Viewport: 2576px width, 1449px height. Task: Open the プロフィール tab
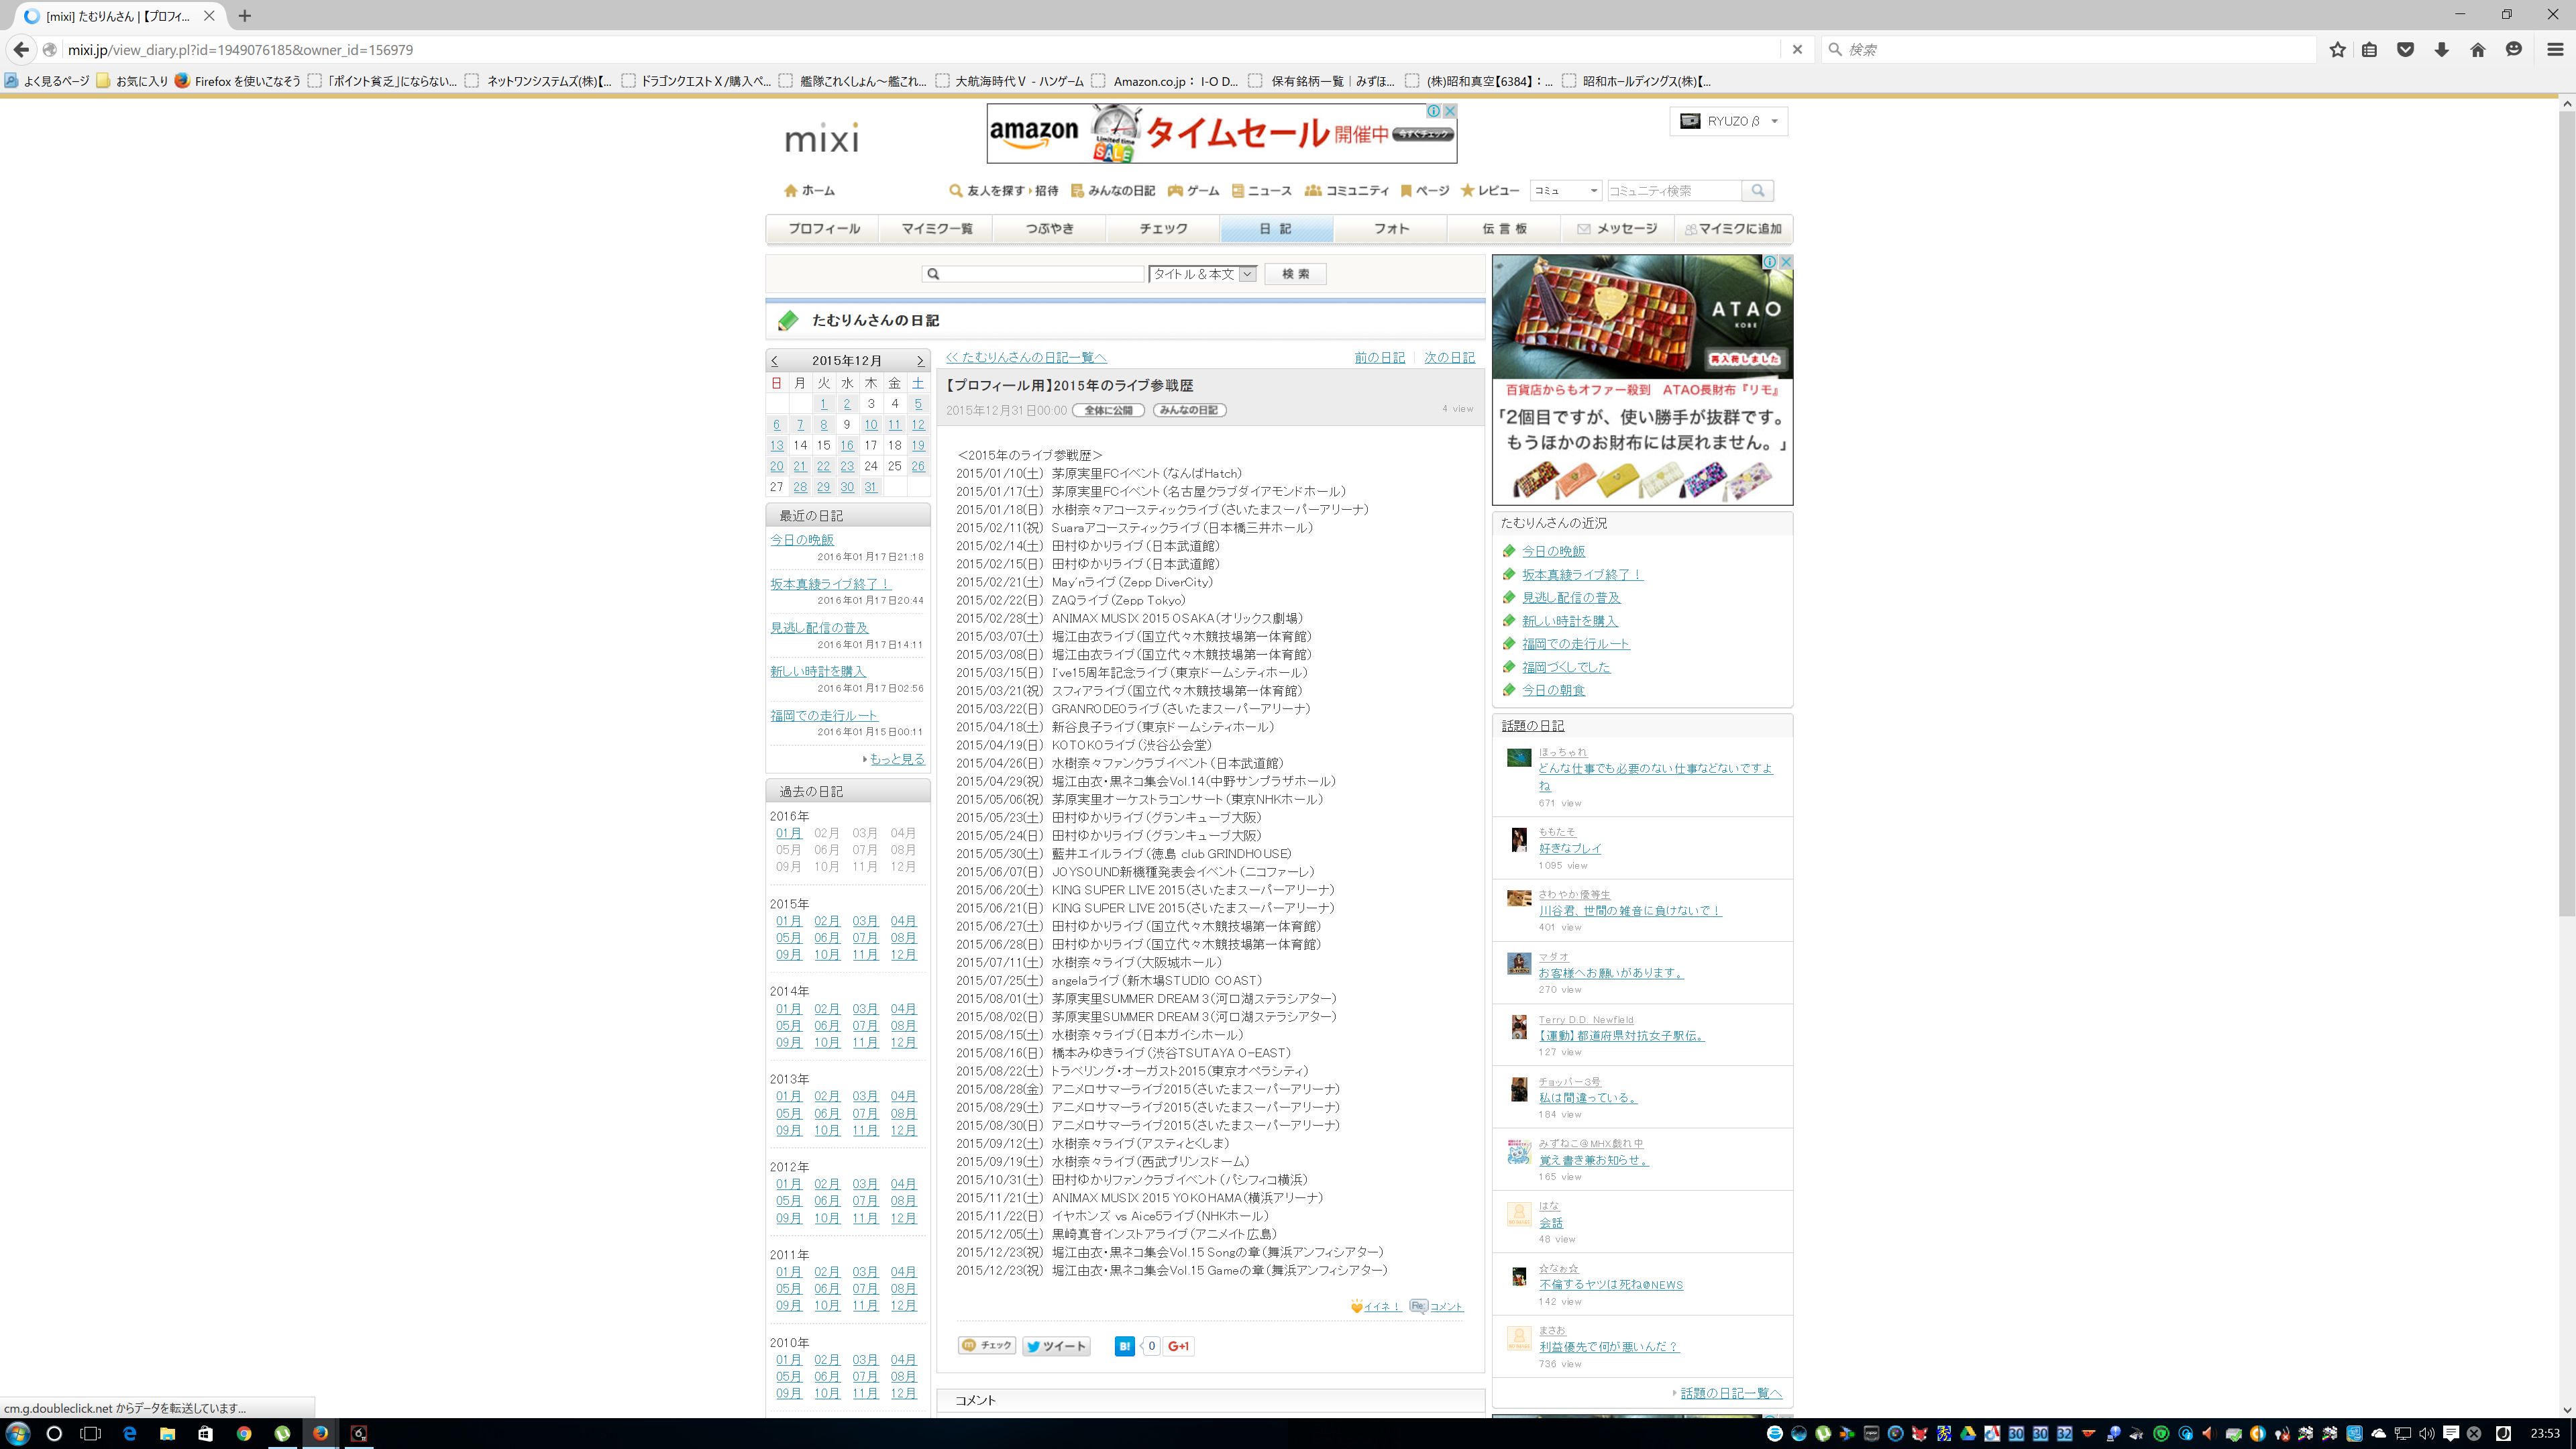coord(823,229)
